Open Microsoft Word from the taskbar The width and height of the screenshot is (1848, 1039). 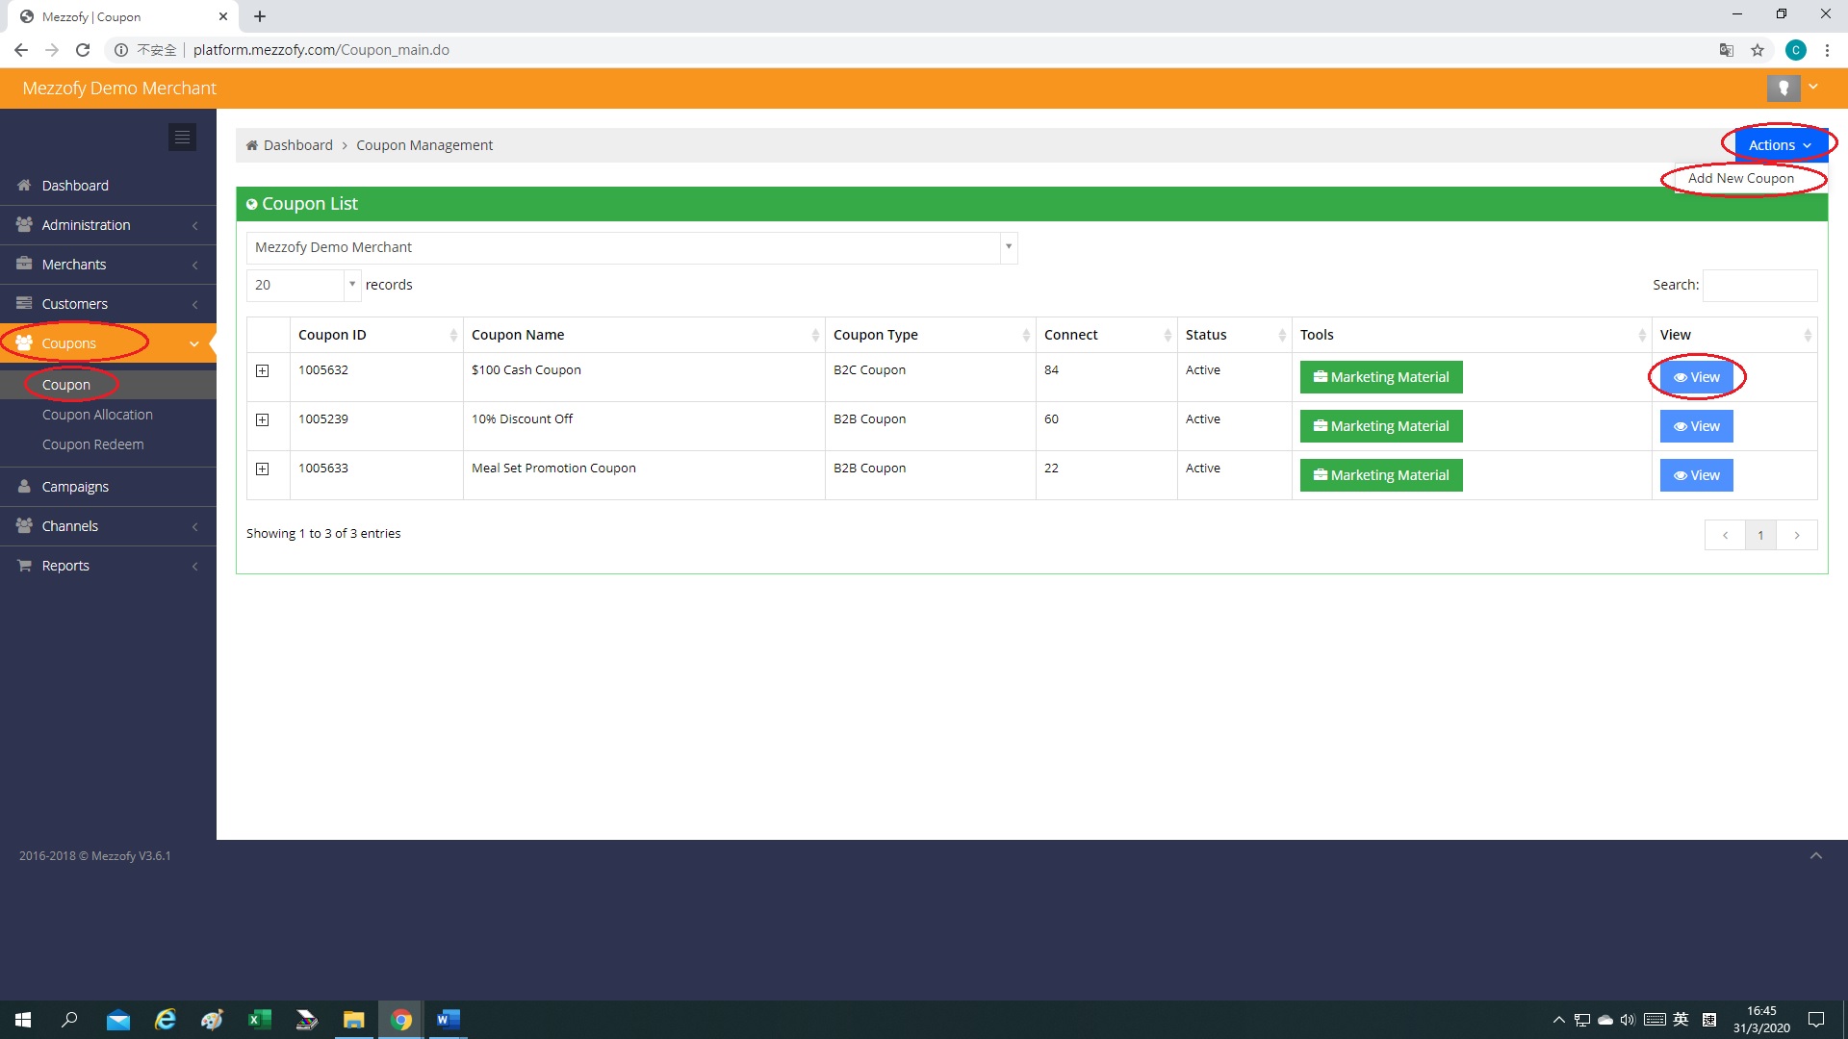pos(448,1020)
